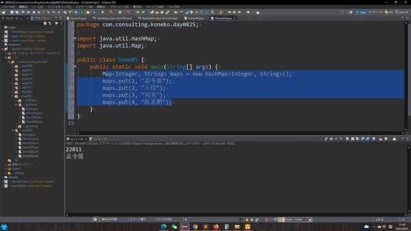
Task: Collapse the src folder node
Action: (6, 58)
